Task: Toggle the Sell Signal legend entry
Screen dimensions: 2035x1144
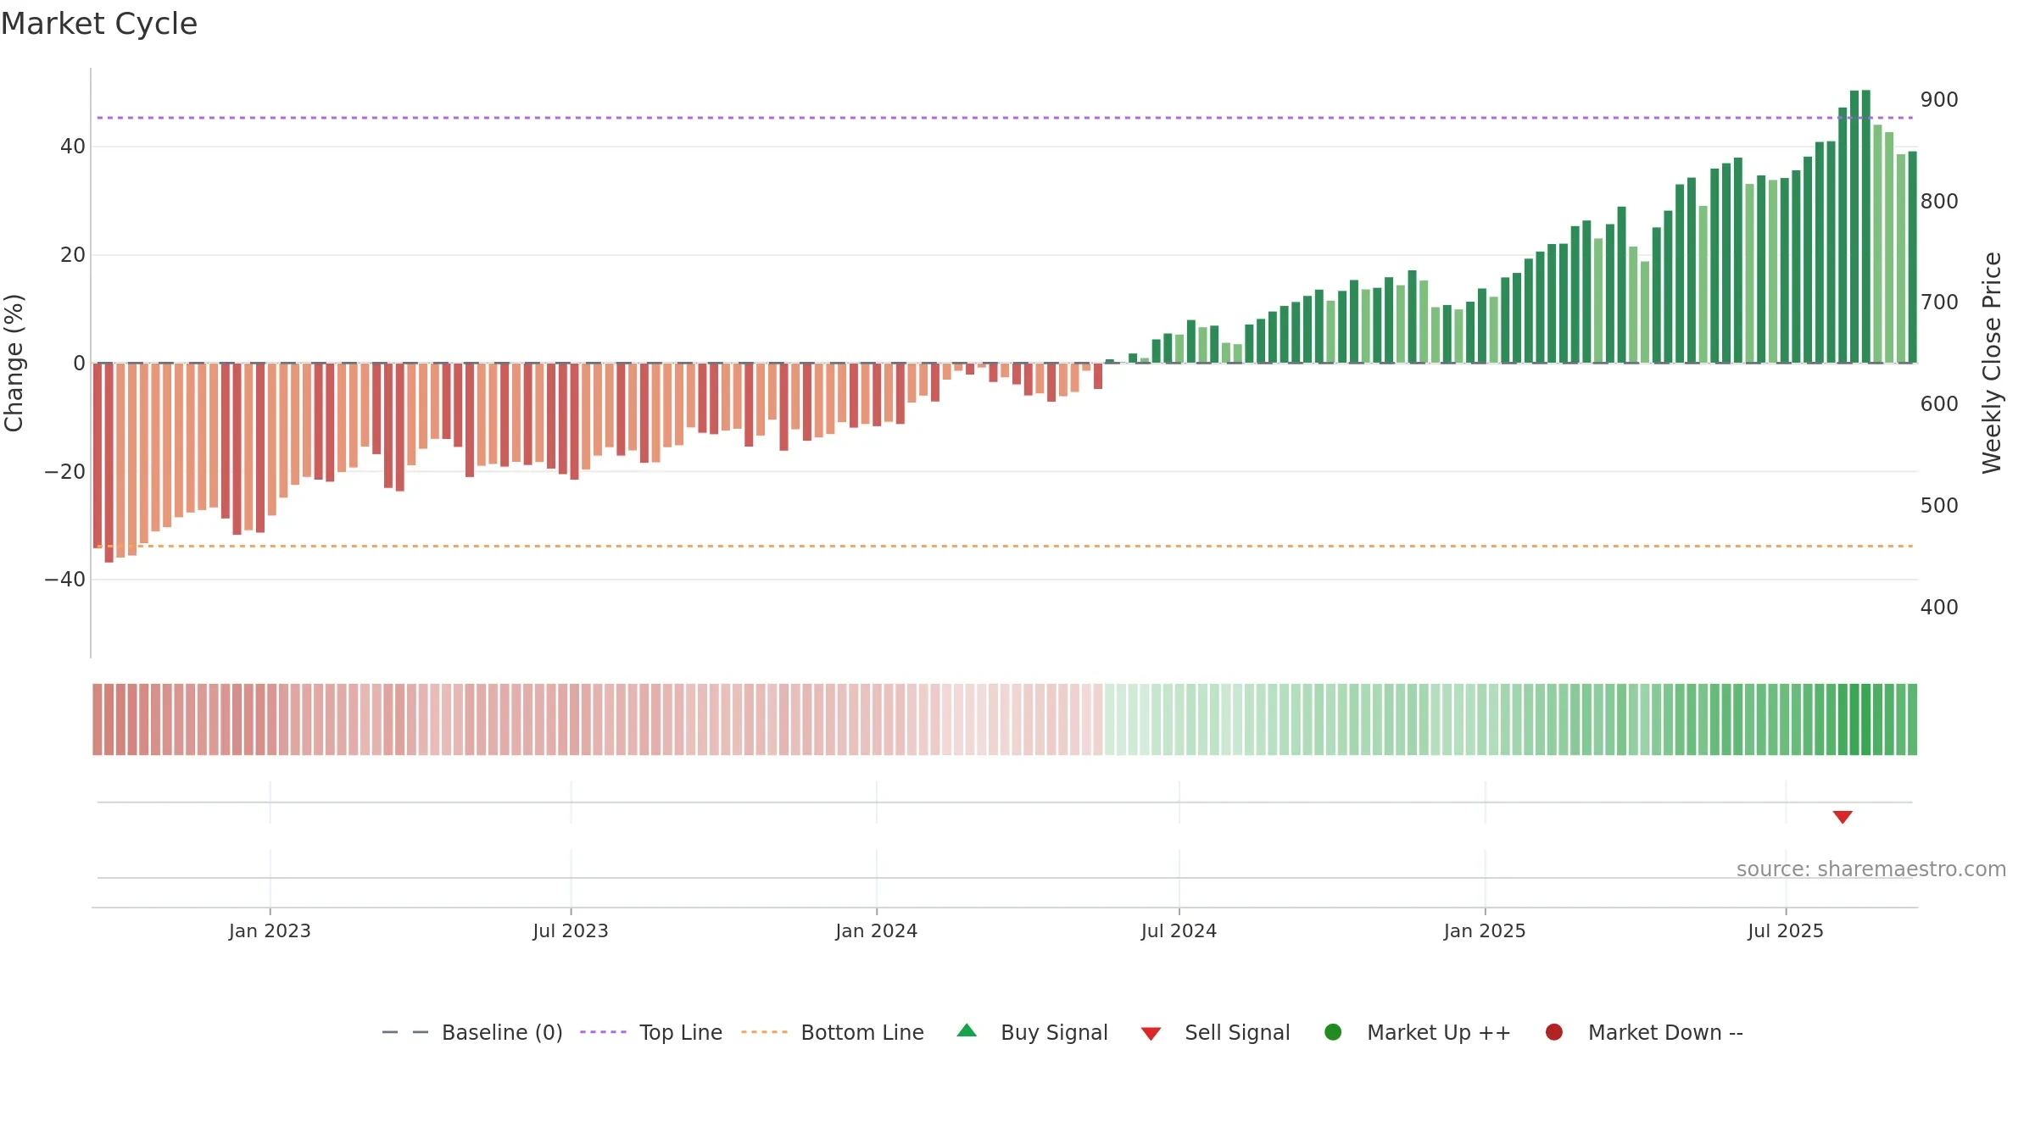Action: pyautogui.click(x=1215, y=1032)
